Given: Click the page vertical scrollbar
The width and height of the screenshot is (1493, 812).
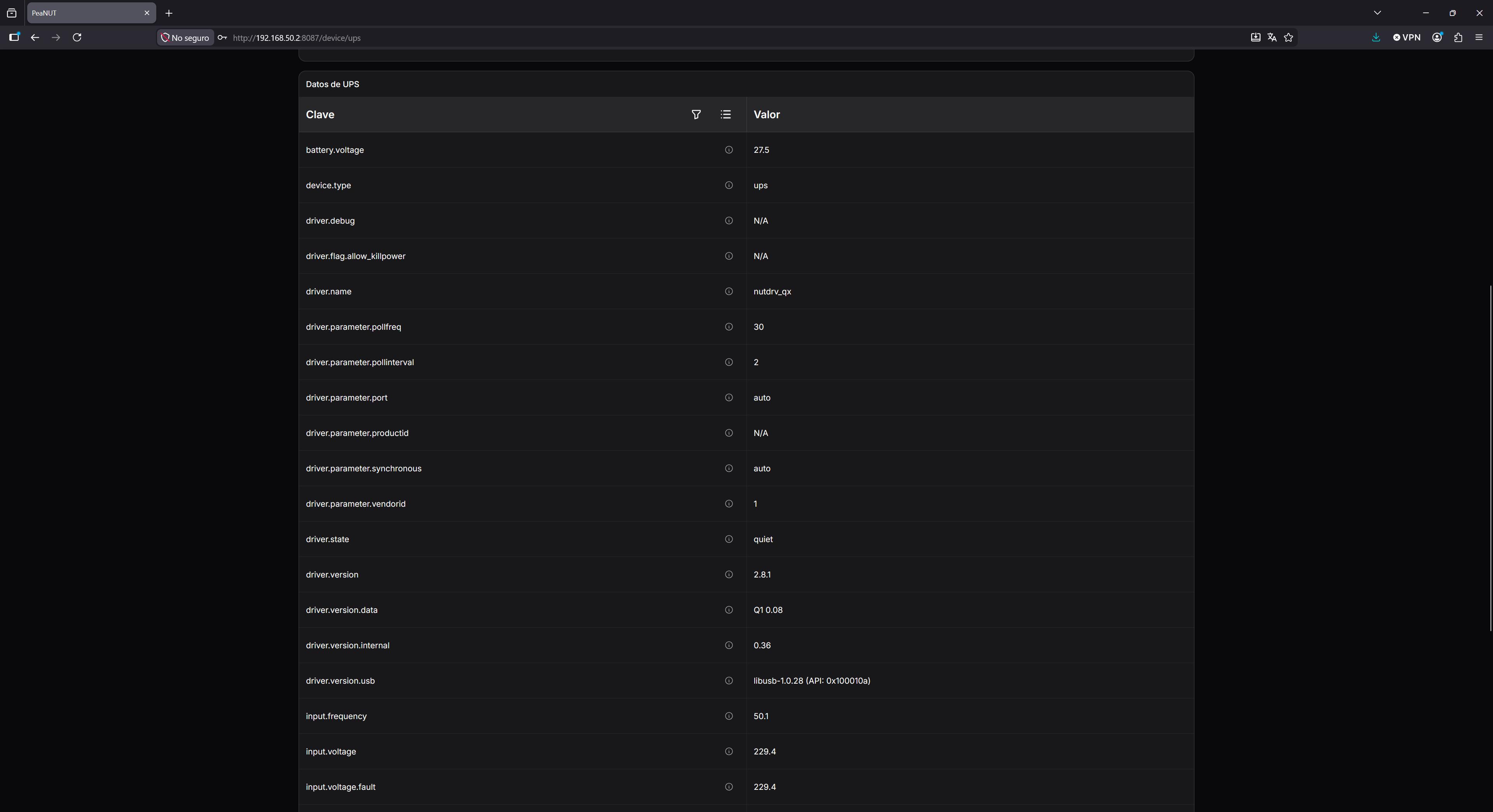Looking at the screenshot, I should coord(1490,458).
